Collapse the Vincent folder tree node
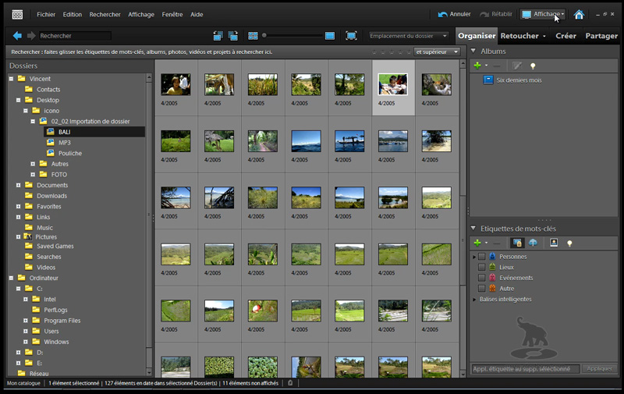This screenshot has height=394, width=624. (x=11, y=79)
